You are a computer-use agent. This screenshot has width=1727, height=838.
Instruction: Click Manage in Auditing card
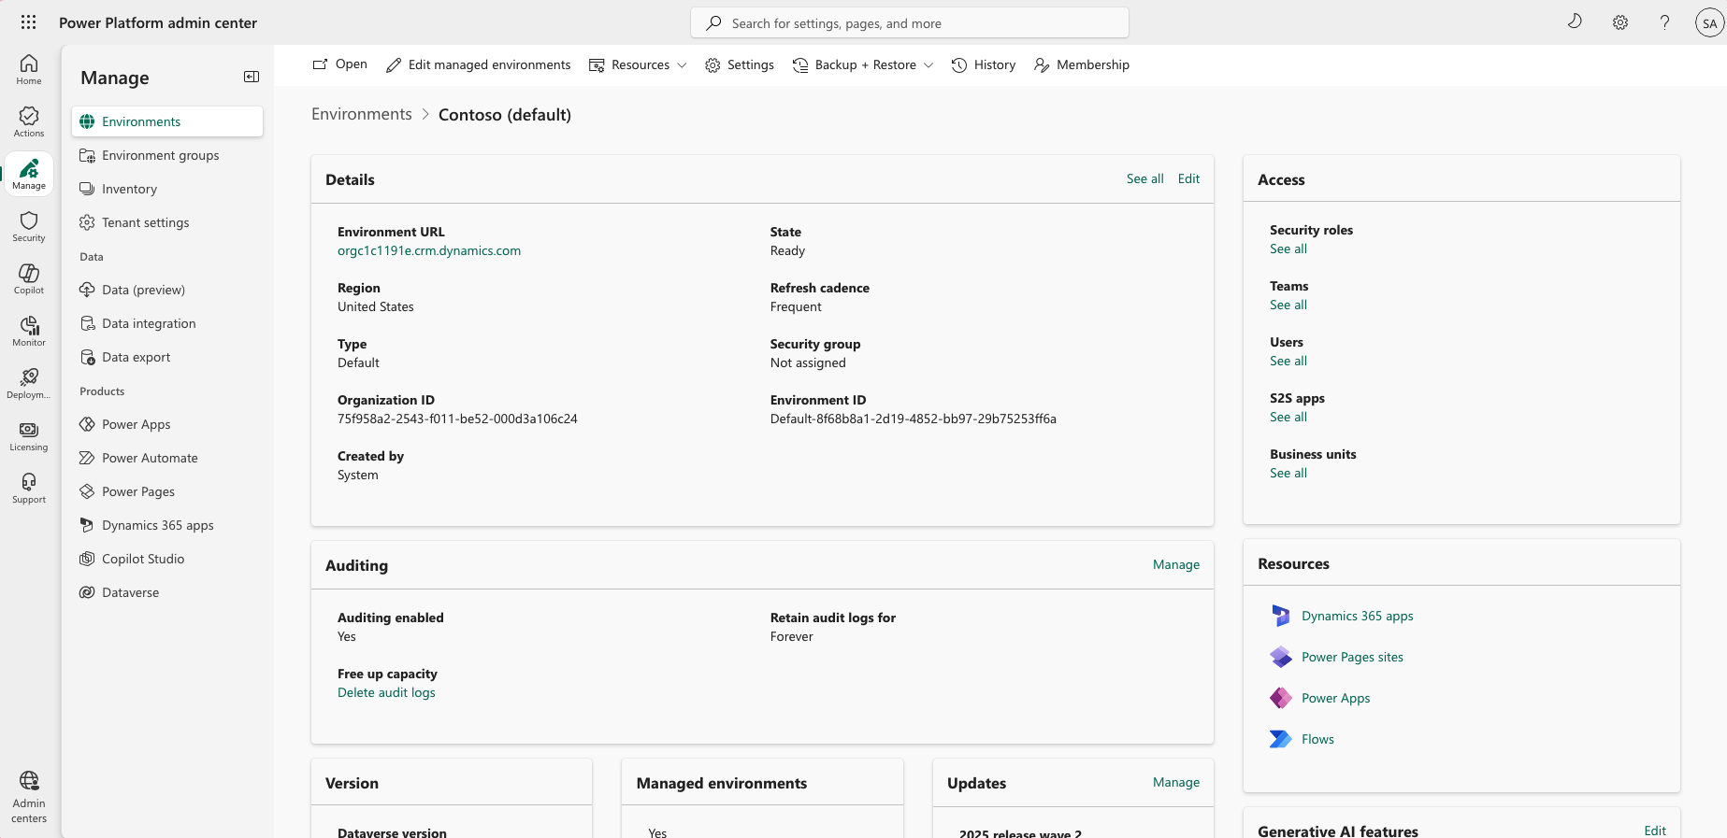tap(1176, 564)
